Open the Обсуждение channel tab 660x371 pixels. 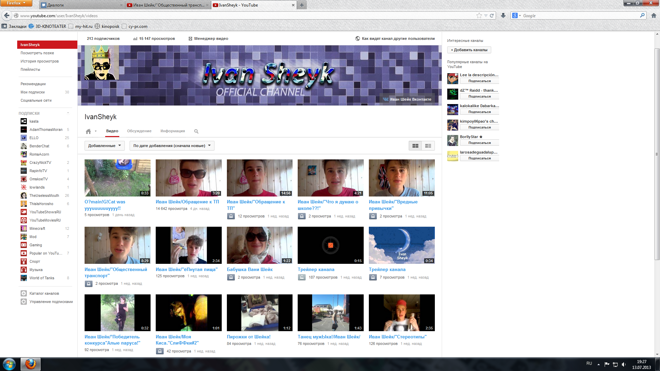point(139,131)
